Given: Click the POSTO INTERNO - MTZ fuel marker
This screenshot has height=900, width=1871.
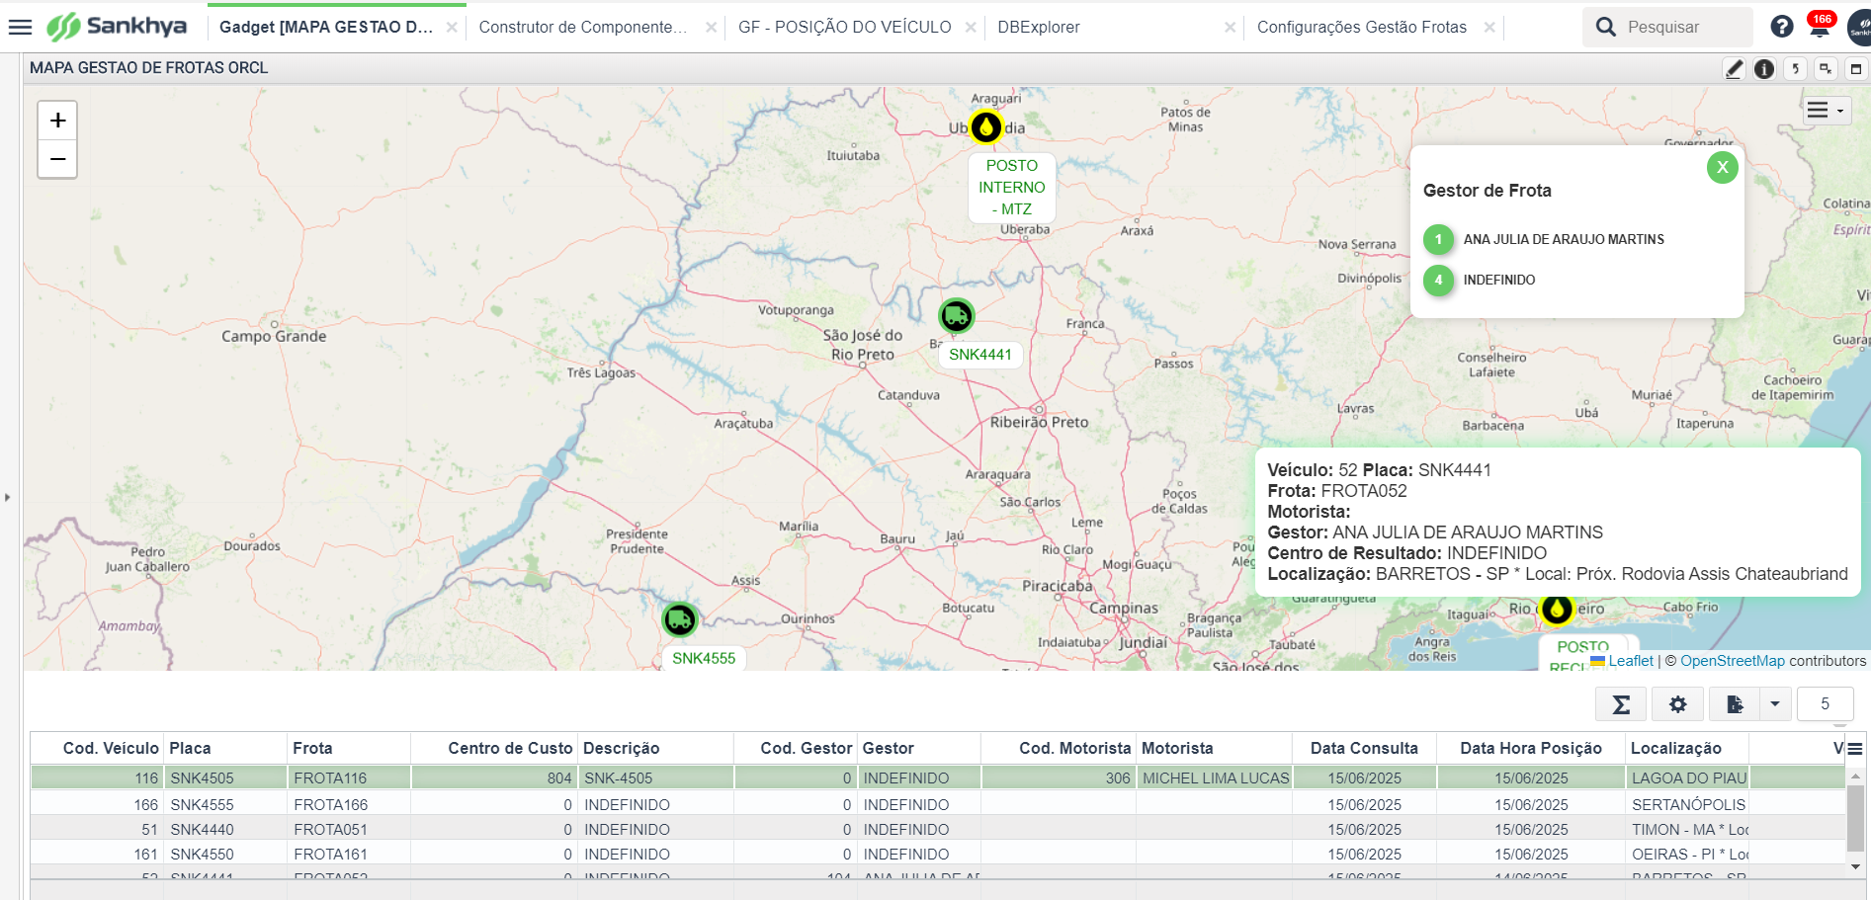Looking at the screenshot, I should pos(985,127).
